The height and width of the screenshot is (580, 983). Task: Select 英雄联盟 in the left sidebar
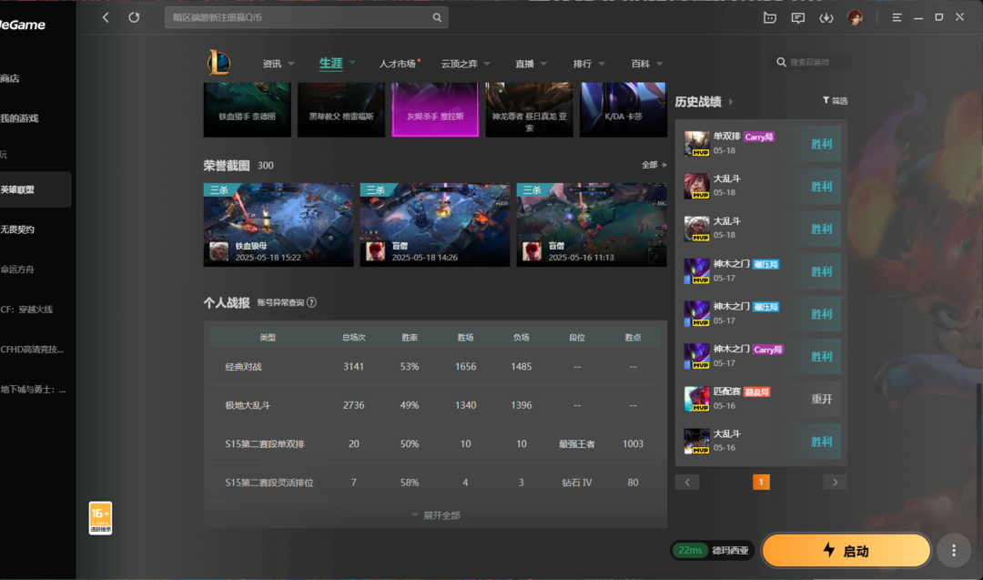click(x=35, y=189)
